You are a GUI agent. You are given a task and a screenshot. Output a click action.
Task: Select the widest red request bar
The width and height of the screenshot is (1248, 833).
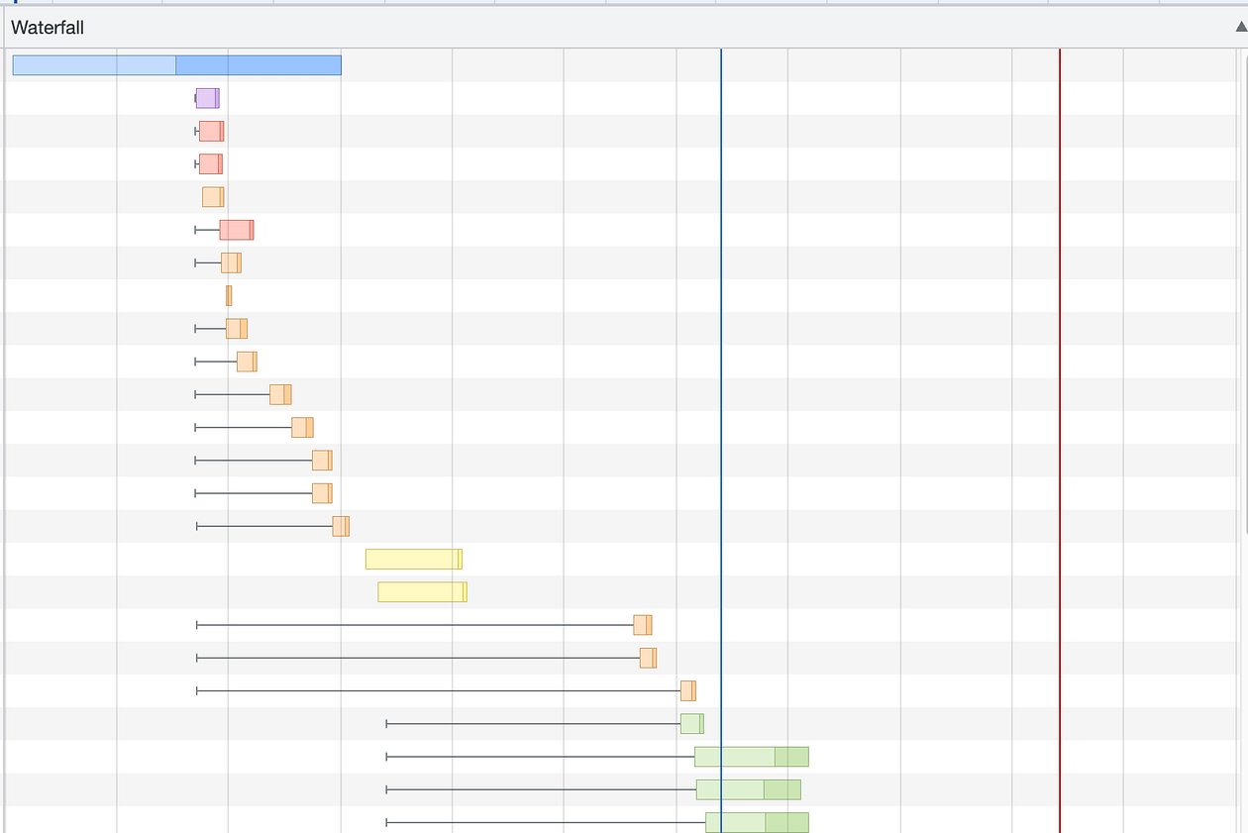(x=236, y=230)
